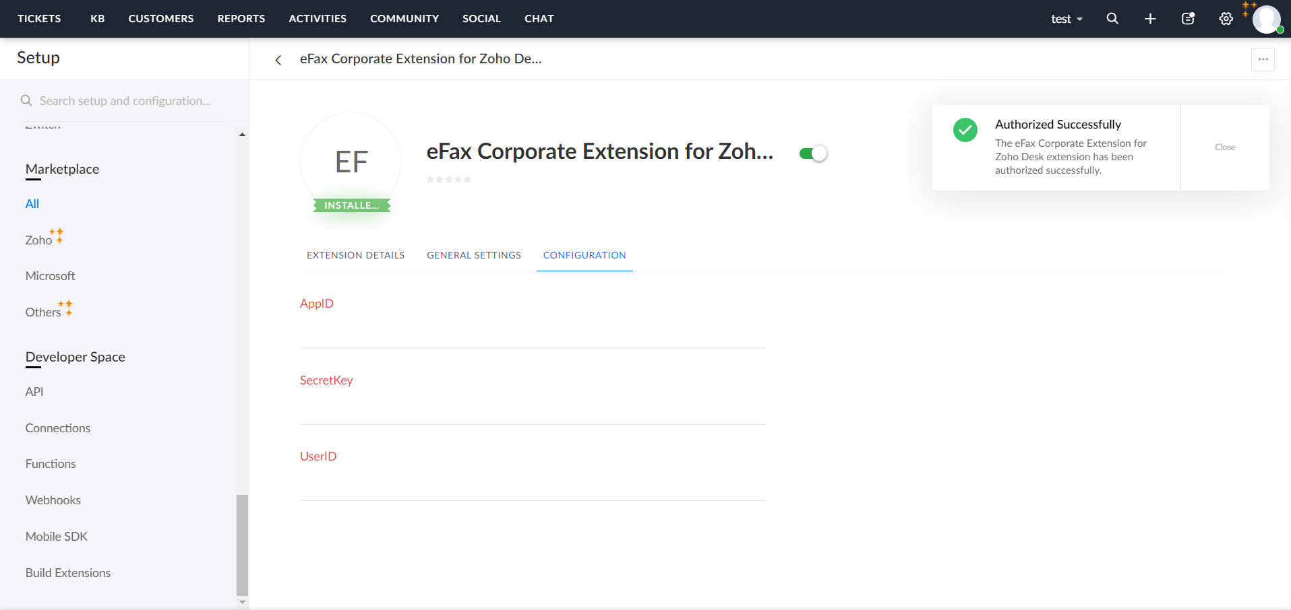Click the eFax extension title heading

click(600, 151)
